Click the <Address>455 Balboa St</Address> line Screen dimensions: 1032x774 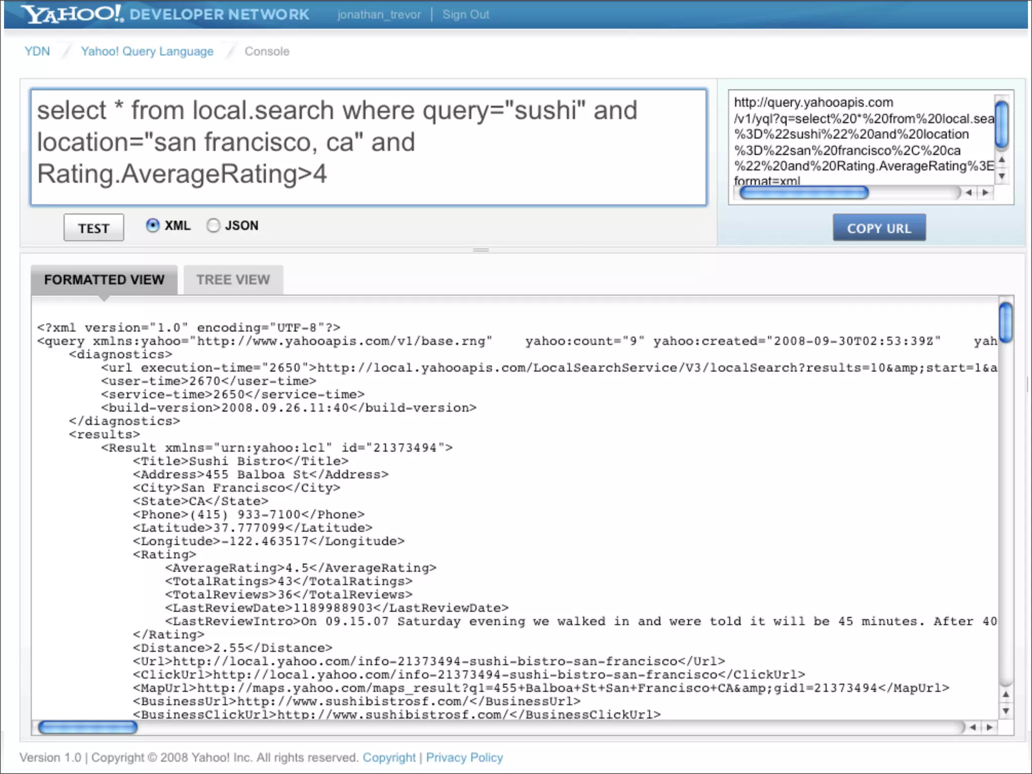261,474
